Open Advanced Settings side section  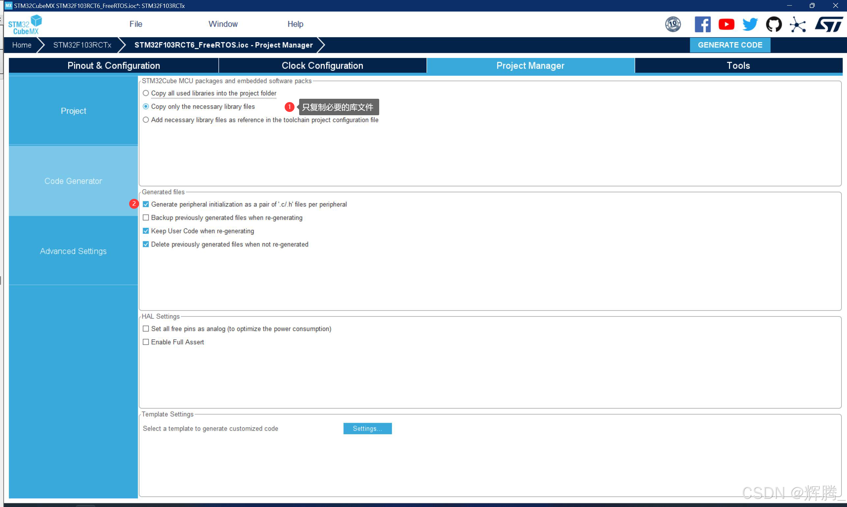(x=73, y=251)
